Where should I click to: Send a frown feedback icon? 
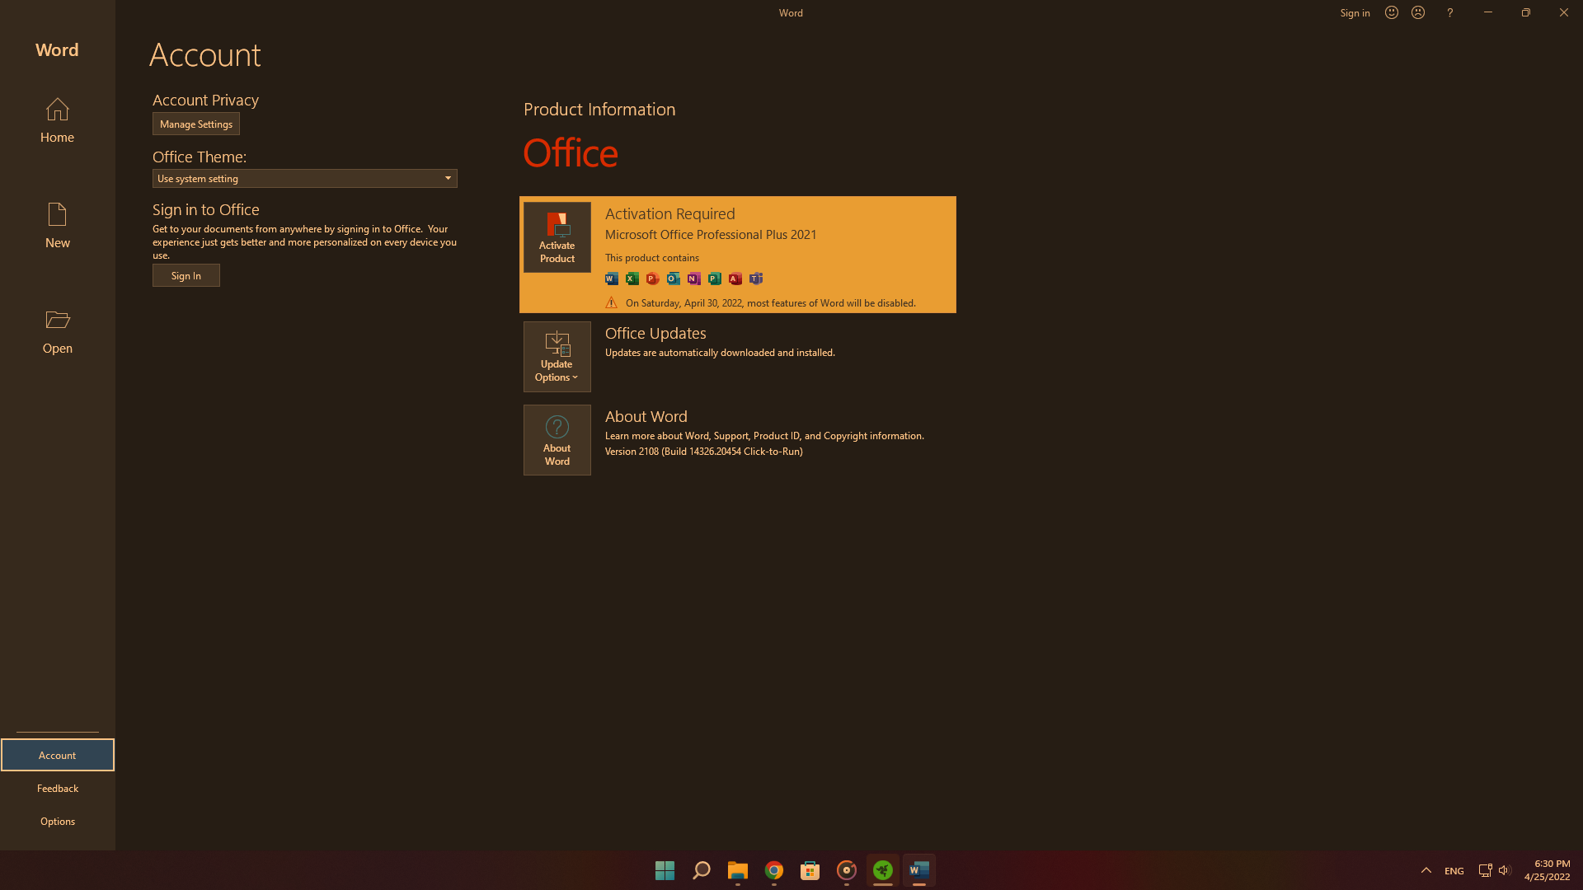[x=1418, y=12]
